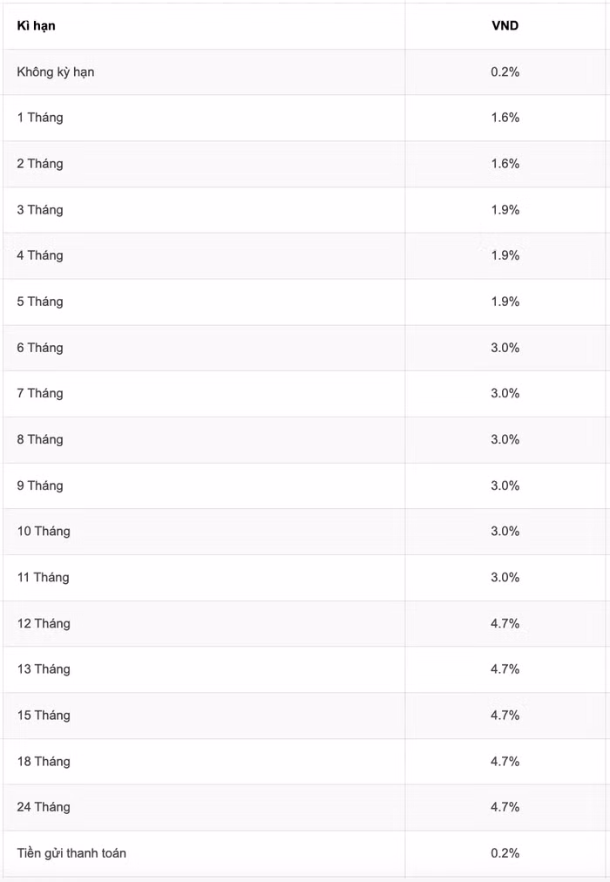Select the '10 Tháng' term cell
The width and height of the screenshot is (610, 882).
point(44,532)
